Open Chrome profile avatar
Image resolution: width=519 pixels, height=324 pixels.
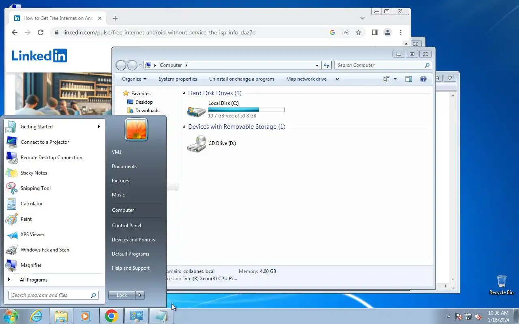(388, 32)
